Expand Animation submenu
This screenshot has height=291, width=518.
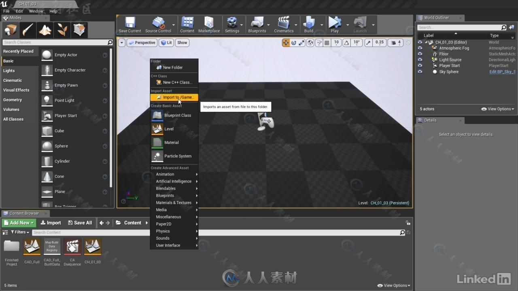174,174
